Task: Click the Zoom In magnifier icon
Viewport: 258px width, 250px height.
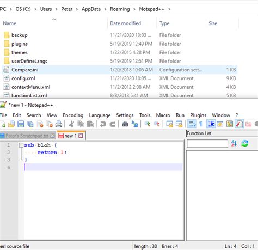Action: click(x=148, y=124)
